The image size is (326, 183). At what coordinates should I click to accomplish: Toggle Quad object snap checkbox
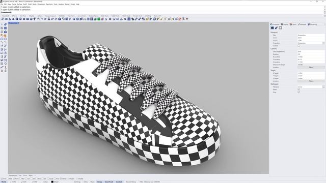(48, 178)
